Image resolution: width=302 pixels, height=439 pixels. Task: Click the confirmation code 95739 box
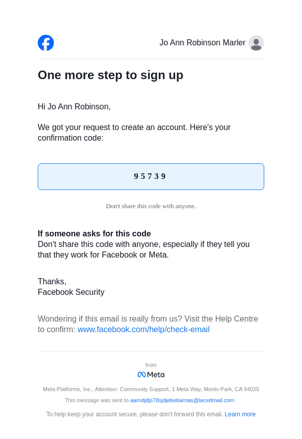[x=150, y=176]
